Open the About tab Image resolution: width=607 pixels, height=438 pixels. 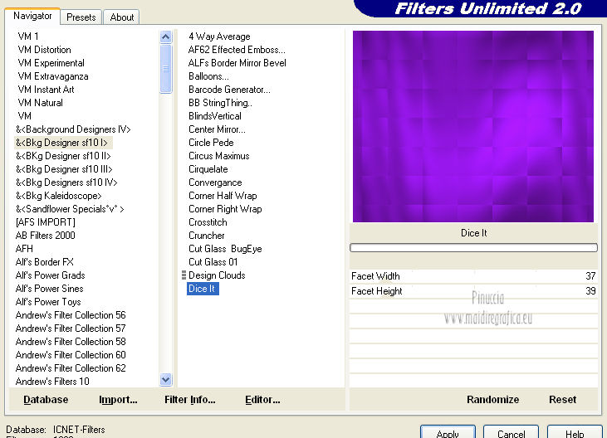(x=122, y=17)
